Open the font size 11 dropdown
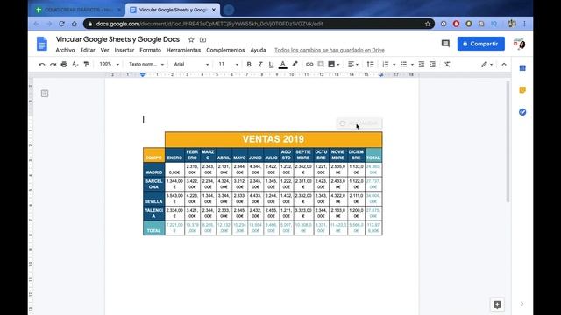Image resolution: width=561 pixels, height=315 pixels. 228,64
